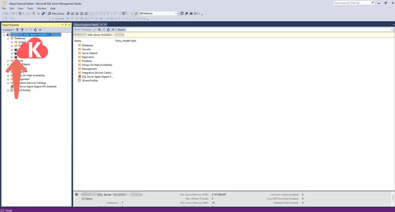Open the View menu
395x212 pixels.
tap(21, 8)
